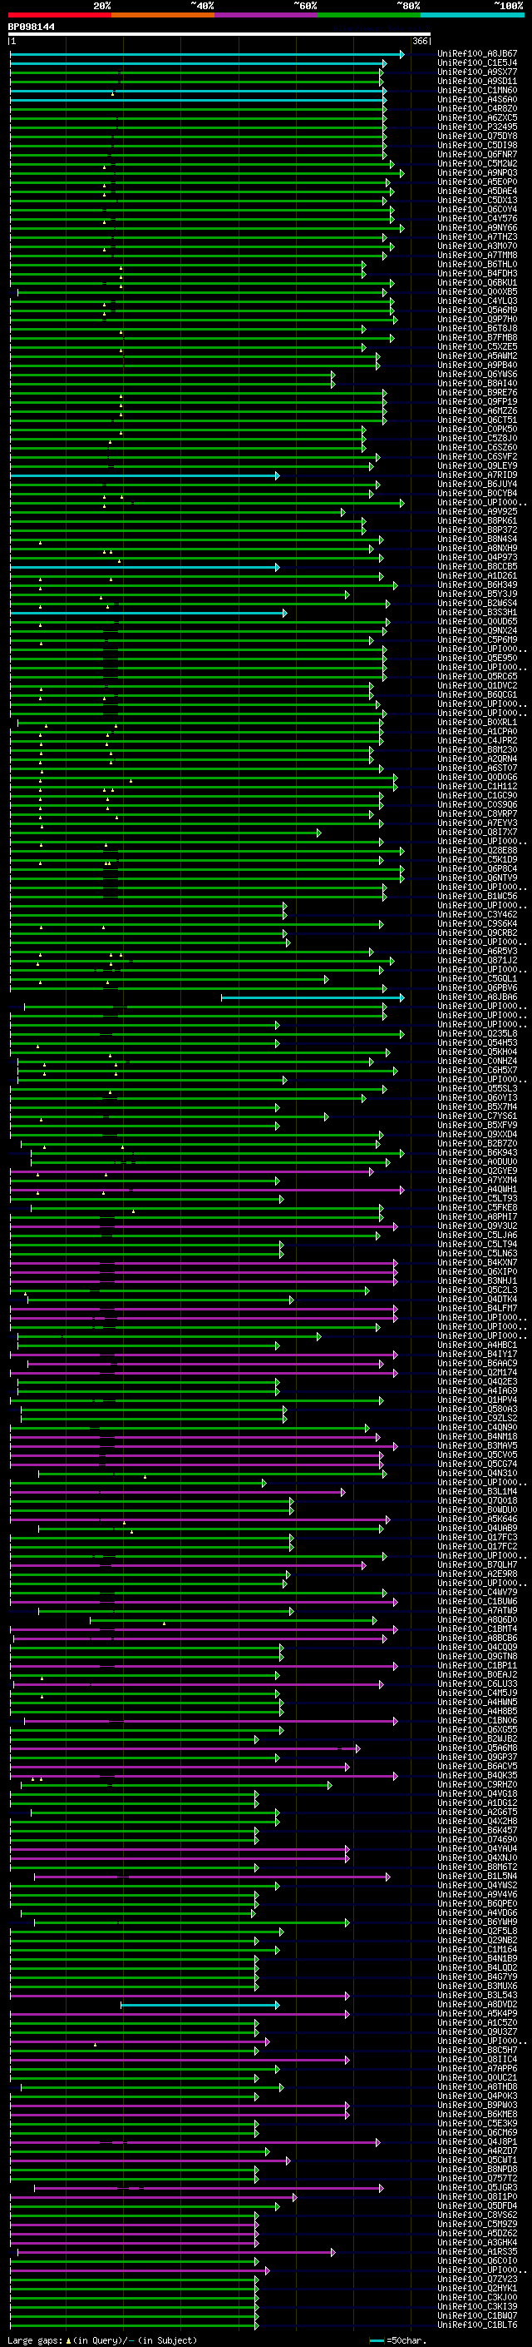
Task: Open the UniRef100_A4S6A0 entry
Action: (477, 100)
